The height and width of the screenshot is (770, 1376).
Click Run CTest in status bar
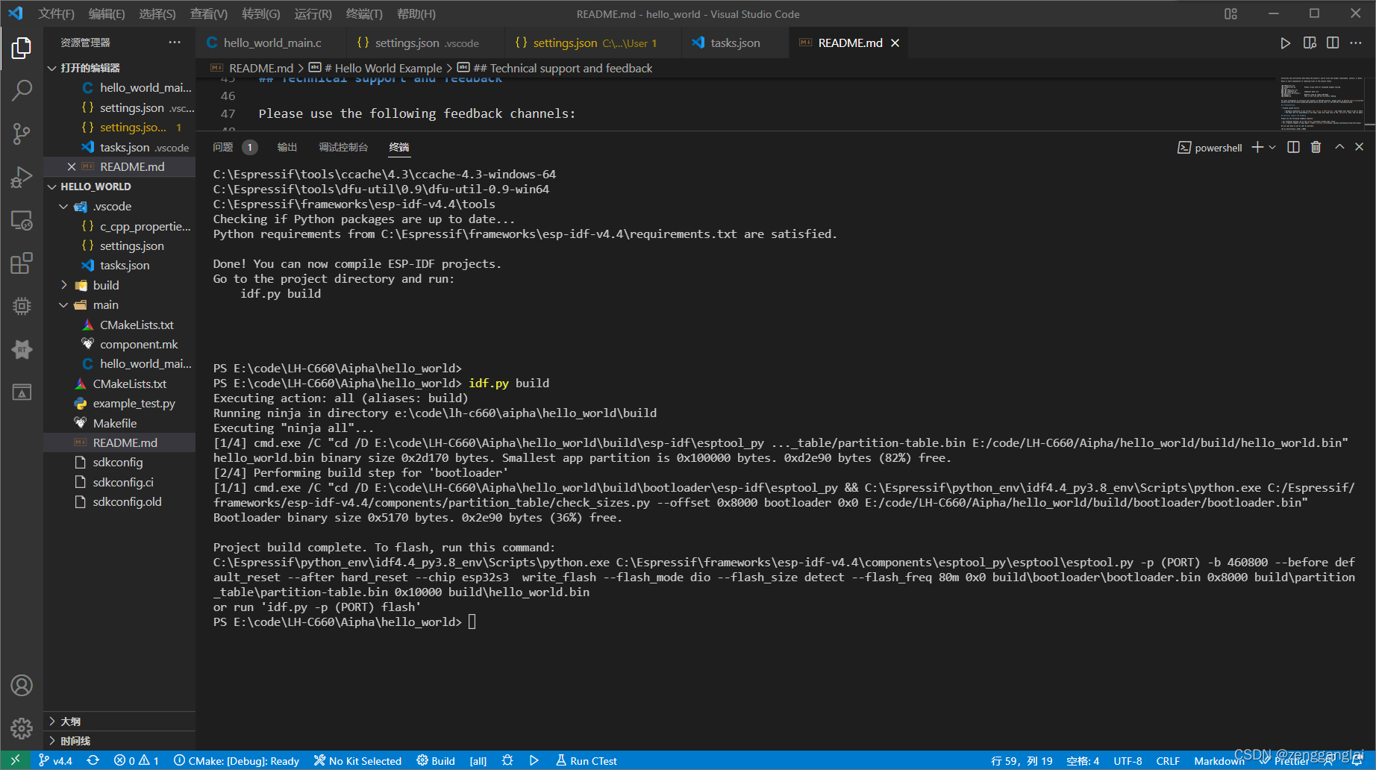(587, 760)
